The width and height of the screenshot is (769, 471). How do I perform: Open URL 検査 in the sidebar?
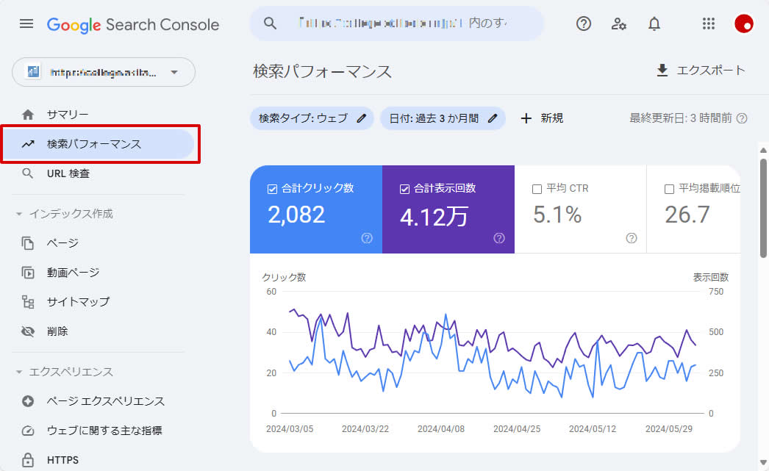[68, 174]
